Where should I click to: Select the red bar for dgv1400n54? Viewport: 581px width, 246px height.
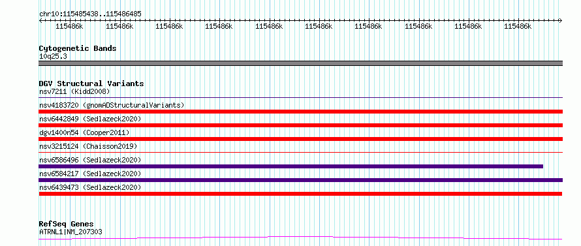pos(300,139)
